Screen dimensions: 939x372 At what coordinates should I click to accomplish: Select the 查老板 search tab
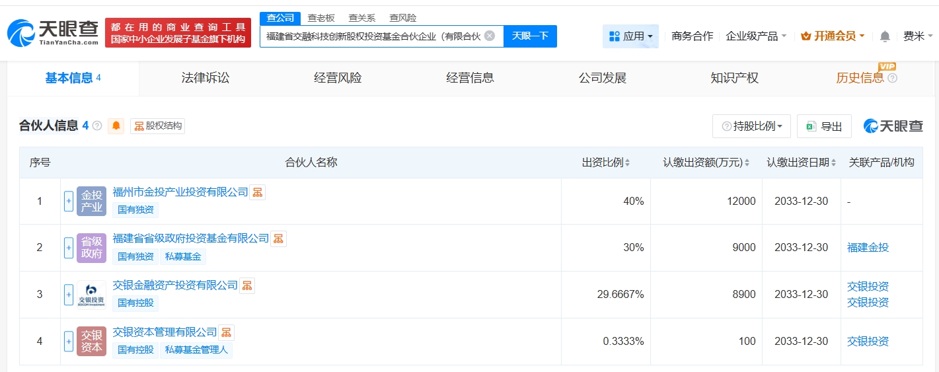point(321,18)
